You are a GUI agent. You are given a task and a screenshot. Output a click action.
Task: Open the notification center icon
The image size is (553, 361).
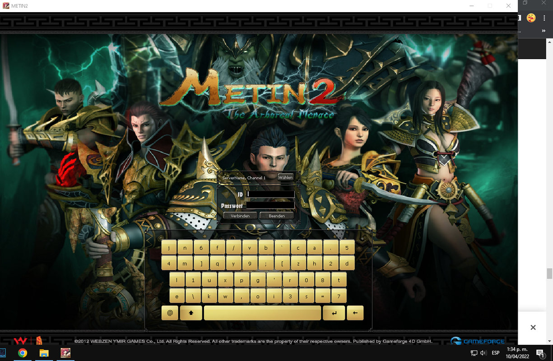[x=540, y=353]
